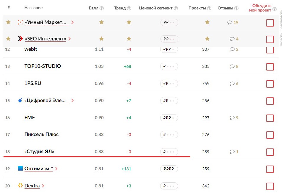This screenshot has height=193, width=282.
Task: Click projects count 759 for 1PS.RU
Action: click(206, 84)
